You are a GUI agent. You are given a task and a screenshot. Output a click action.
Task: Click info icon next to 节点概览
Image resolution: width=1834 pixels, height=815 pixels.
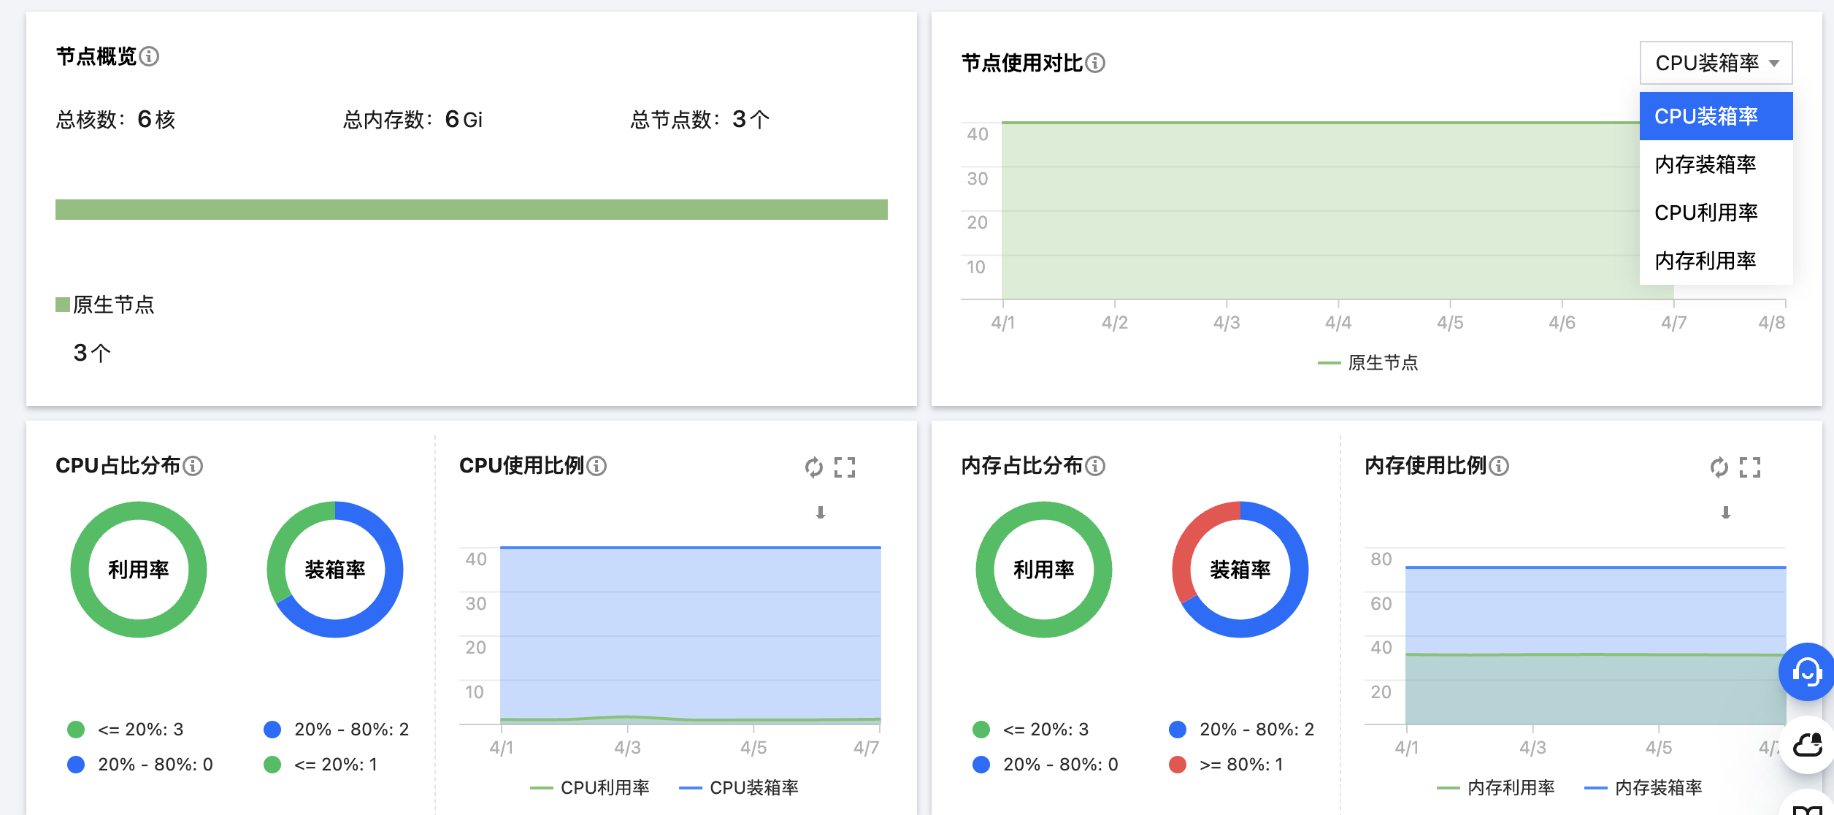coord(149,56)
